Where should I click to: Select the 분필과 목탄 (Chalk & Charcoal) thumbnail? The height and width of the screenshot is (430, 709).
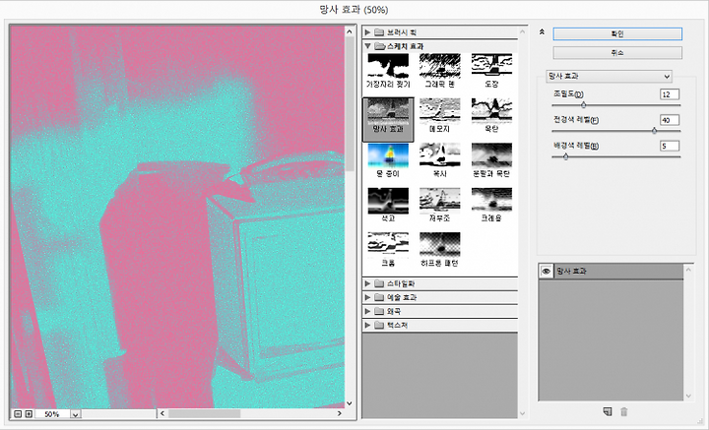[491, 155]
